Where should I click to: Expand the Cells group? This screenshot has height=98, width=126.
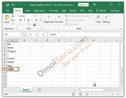(98, 20)
